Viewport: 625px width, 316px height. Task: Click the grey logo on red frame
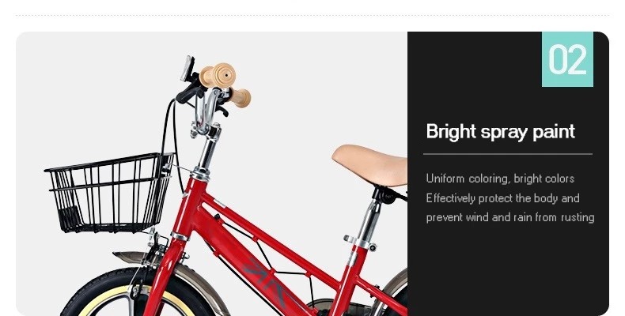[265, 280]
